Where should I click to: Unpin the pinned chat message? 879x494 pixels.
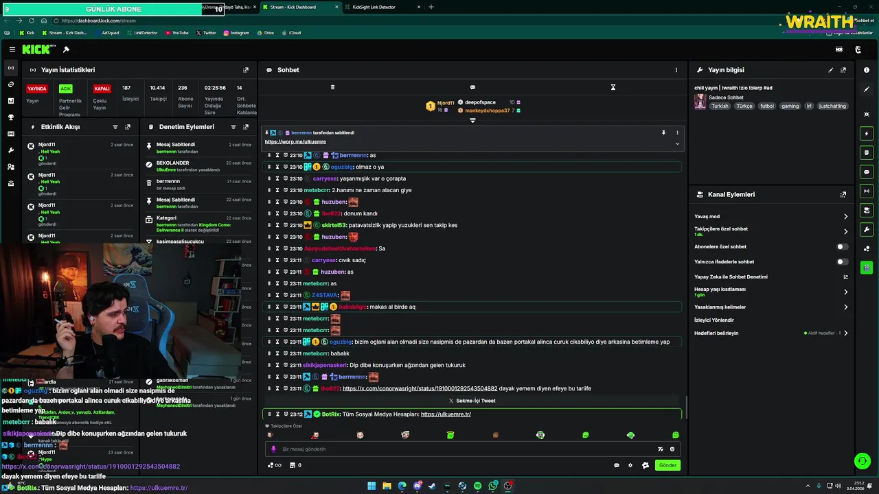663,132
